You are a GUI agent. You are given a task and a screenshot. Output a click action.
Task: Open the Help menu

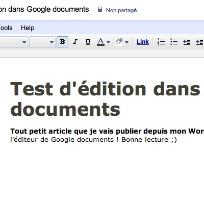(28, 28)
